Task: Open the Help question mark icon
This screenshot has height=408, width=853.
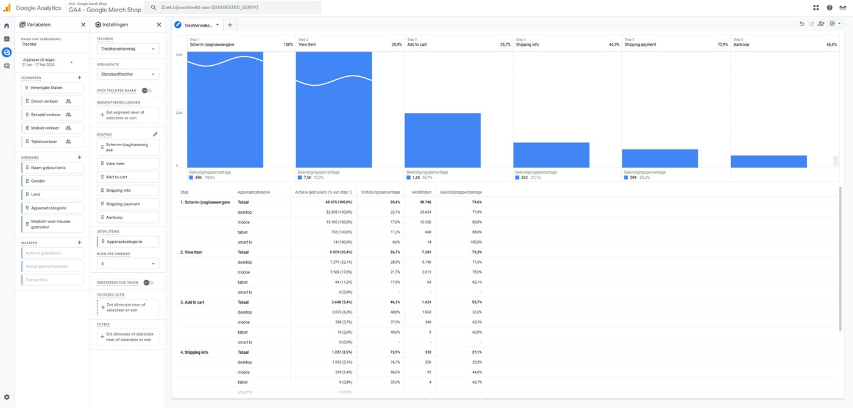Action: click(829, 8)
